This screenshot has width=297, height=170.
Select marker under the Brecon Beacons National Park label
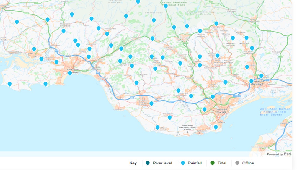point(166,6)
